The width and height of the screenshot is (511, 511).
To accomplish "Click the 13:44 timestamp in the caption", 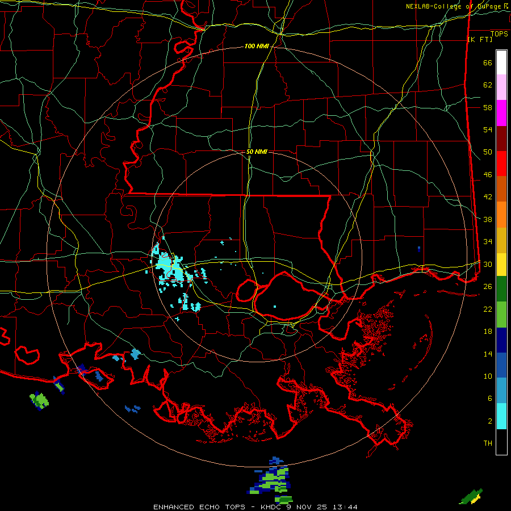I will coord(345,507).
